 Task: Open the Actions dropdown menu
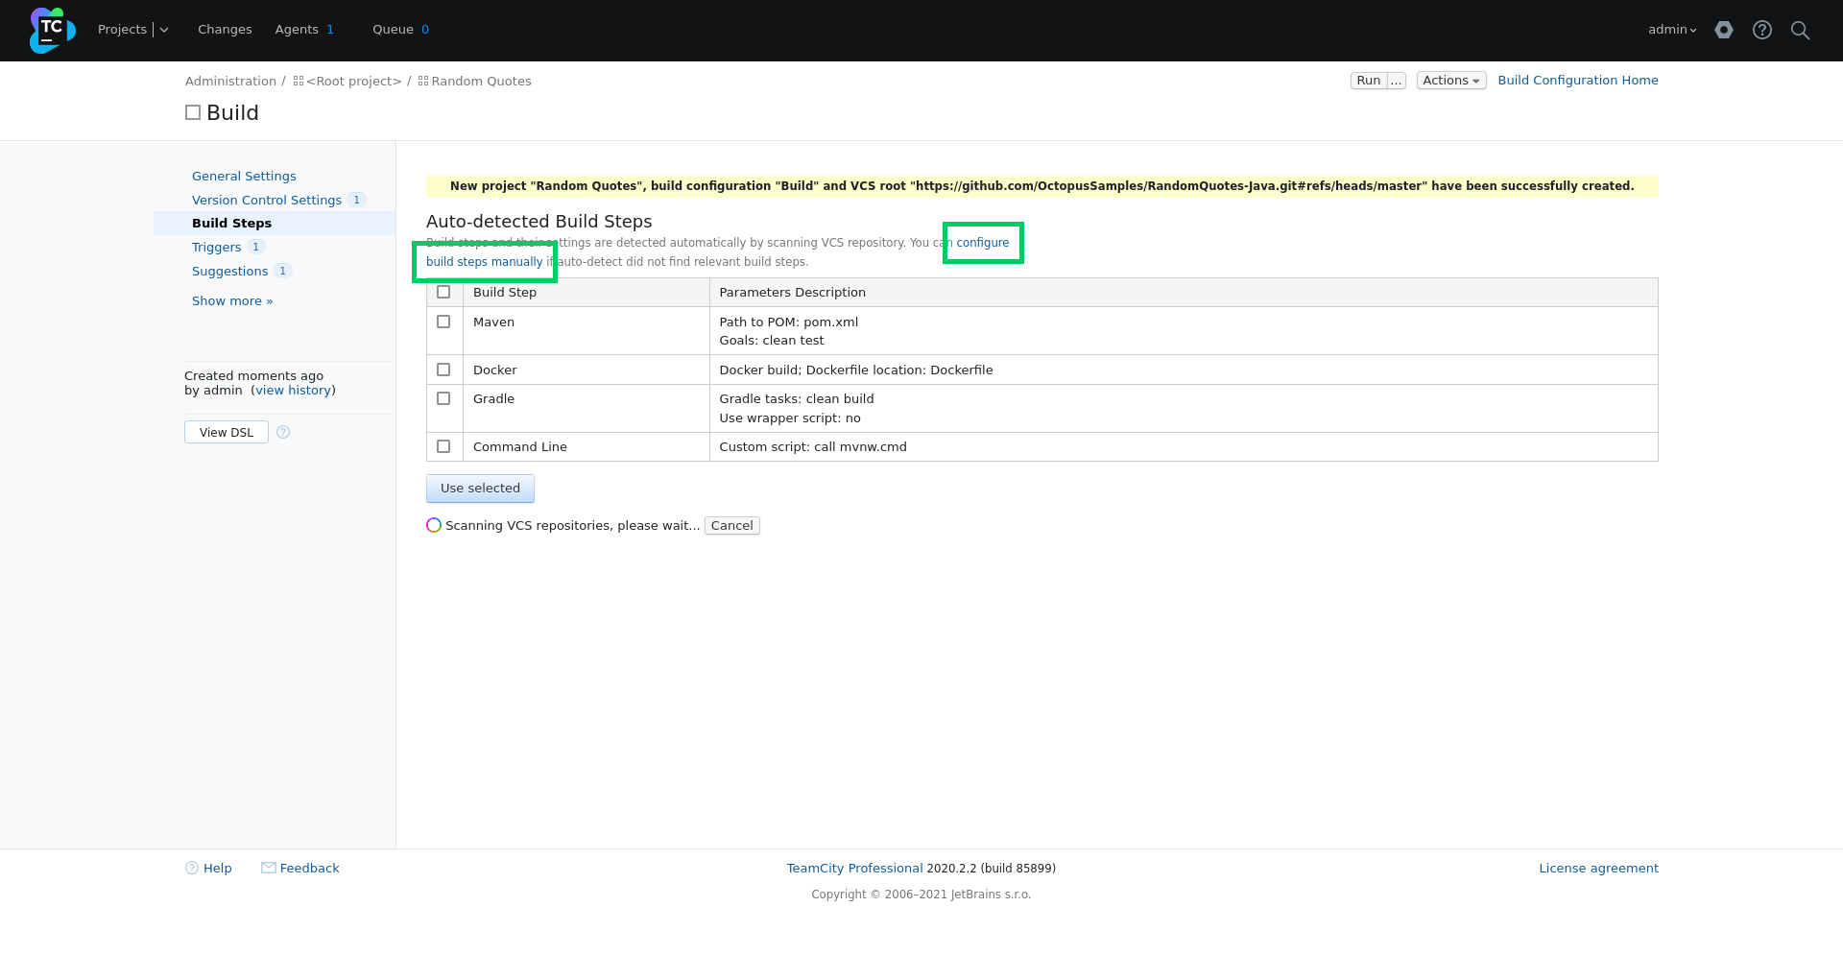click(x=1451, y=81)
